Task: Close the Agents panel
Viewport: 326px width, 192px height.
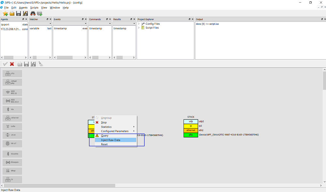Action: click(26, 19)
